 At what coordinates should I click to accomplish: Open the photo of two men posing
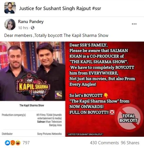click(x=33, y=71)
